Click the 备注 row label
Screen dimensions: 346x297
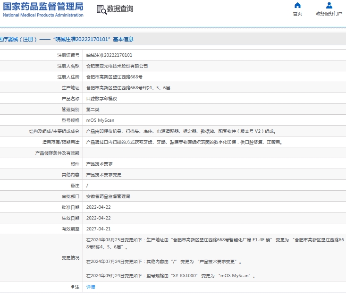75,186
